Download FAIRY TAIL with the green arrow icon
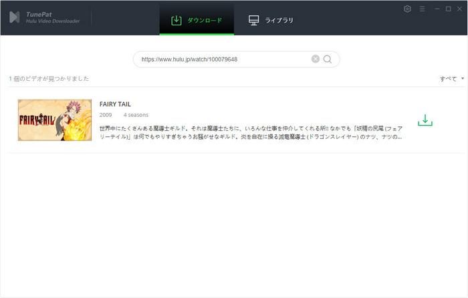This screenshot has width=468, height=298. [x=425, y=120]
